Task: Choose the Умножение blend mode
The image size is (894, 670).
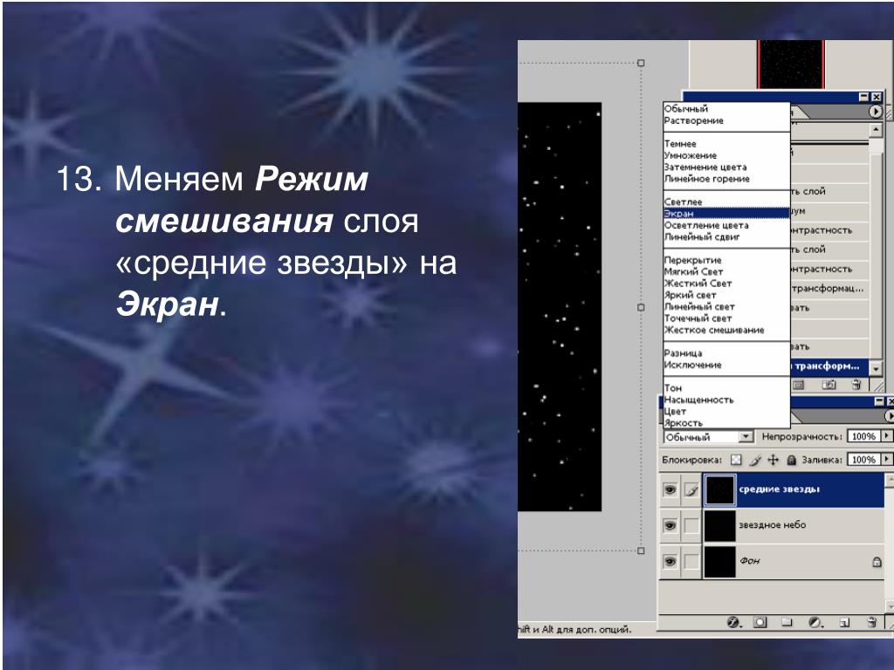Action: [726, 155]
